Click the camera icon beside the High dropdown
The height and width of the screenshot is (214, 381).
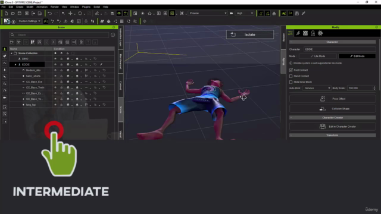[x=232, y=13]
